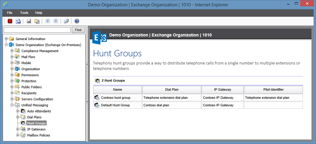The image size is (316, 144).
Task: Click the Collapse All toolbar icon
Action: point(56,21)
